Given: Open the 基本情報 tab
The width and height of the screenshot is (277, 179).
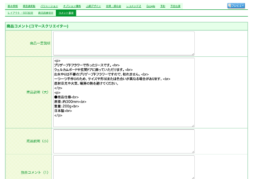Looking at the screenshot, I should click(x=13, y=6).
